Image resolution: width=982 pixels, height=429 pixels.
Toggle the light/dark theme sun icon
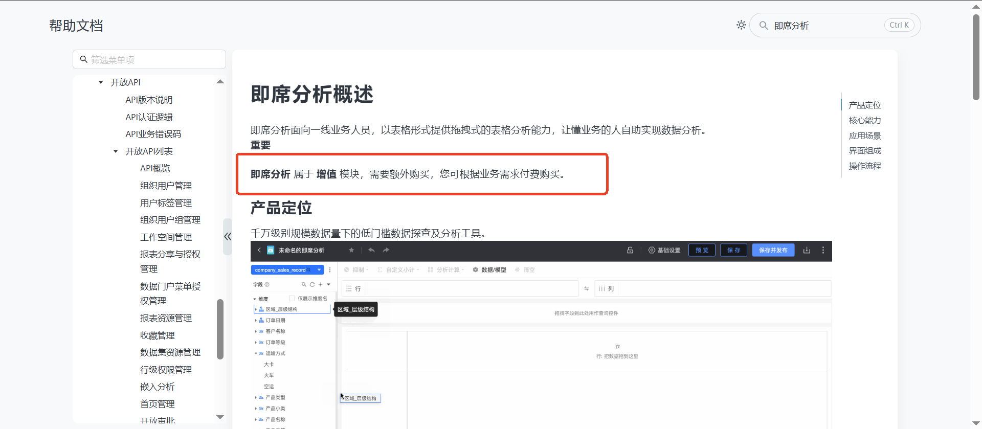741,25
